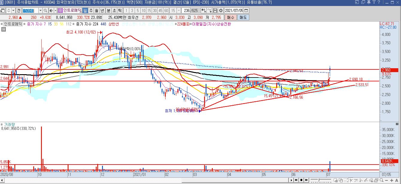The height and width of the screenshot is (184, 401).
Task: Choose the 5 interval button
Action: tap(138, 10)
